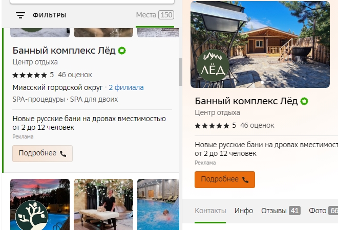Click Банный комплекс Лёд title in left list
Image resolution: width=338 pixels, height=230 pixels.
point(64,51)
